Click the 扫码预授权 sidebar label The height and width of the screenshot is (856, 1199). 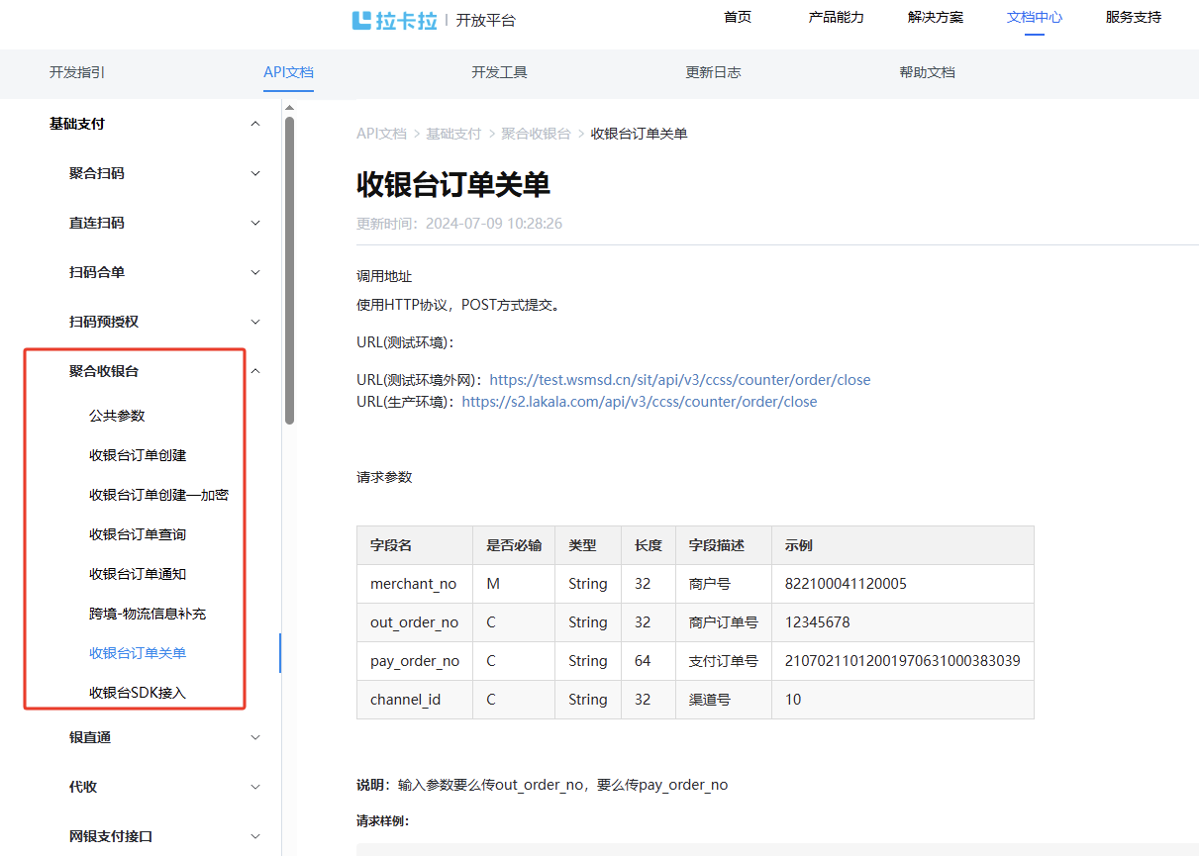104,322
